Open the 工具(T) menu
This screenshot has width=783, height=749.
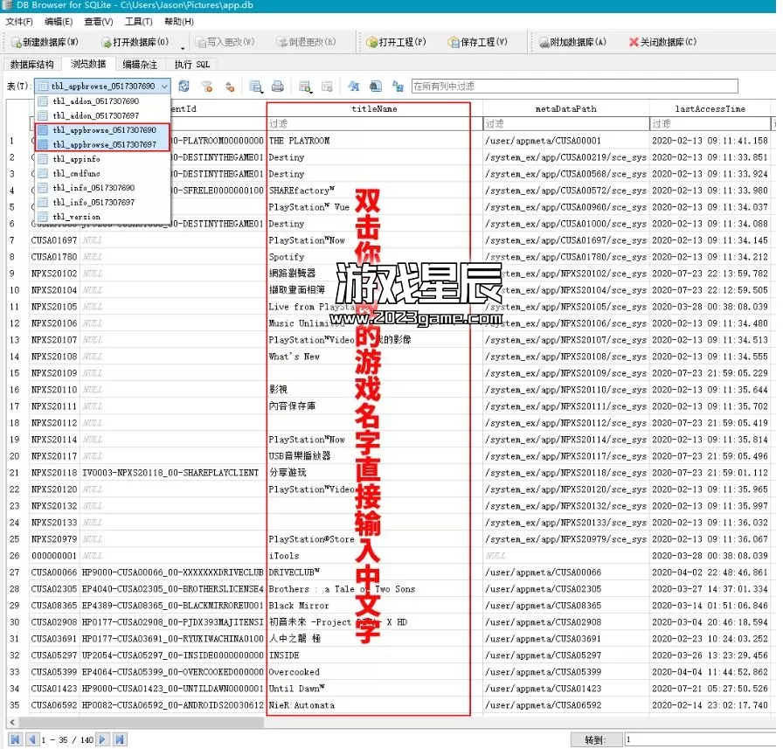(x=138, y=21)
